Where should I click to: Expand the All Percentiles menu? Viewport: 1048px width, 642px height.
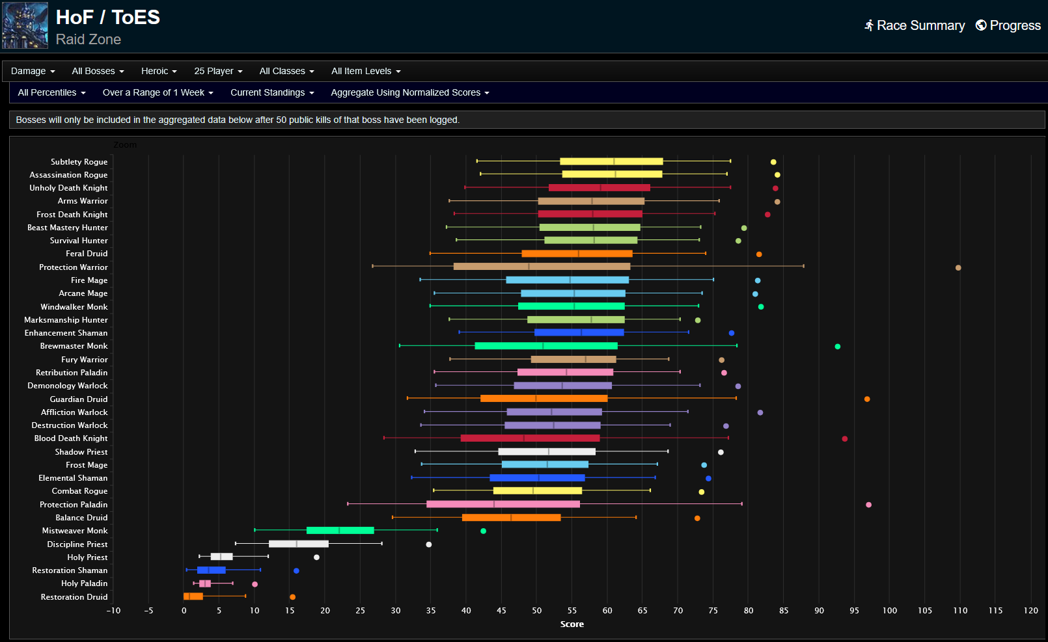click(x=51, y=92)
